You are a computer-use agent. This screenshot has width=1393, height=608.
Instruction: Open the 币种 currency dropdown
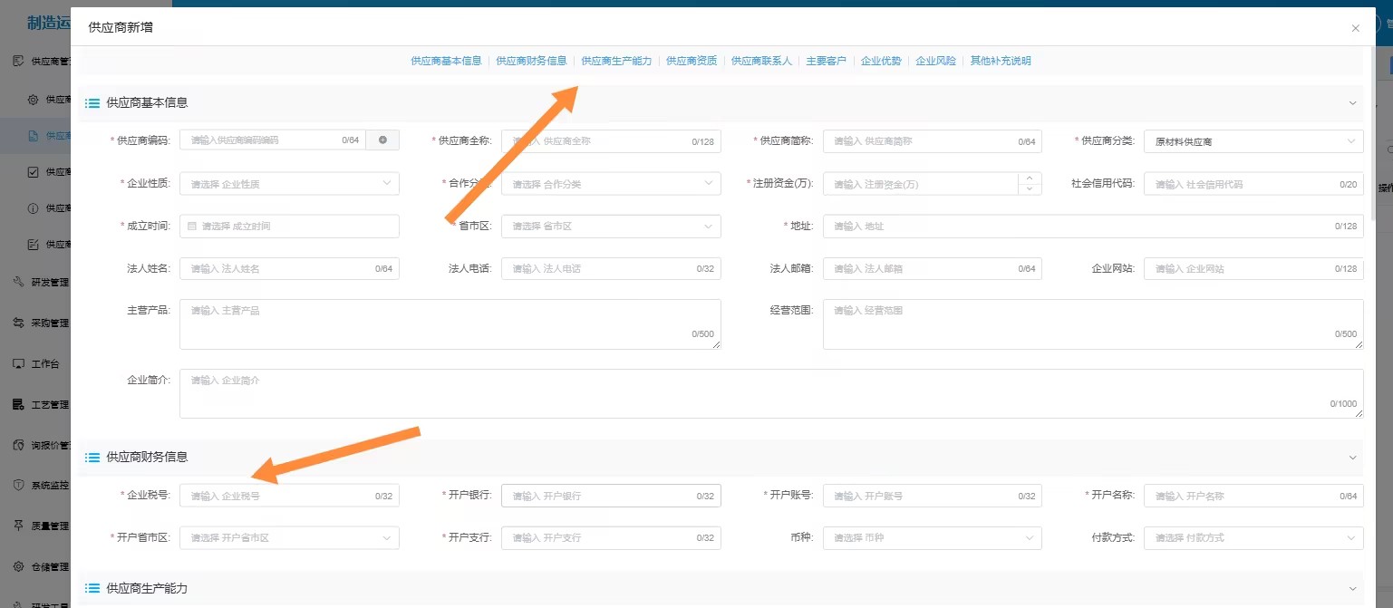(932, 538)
